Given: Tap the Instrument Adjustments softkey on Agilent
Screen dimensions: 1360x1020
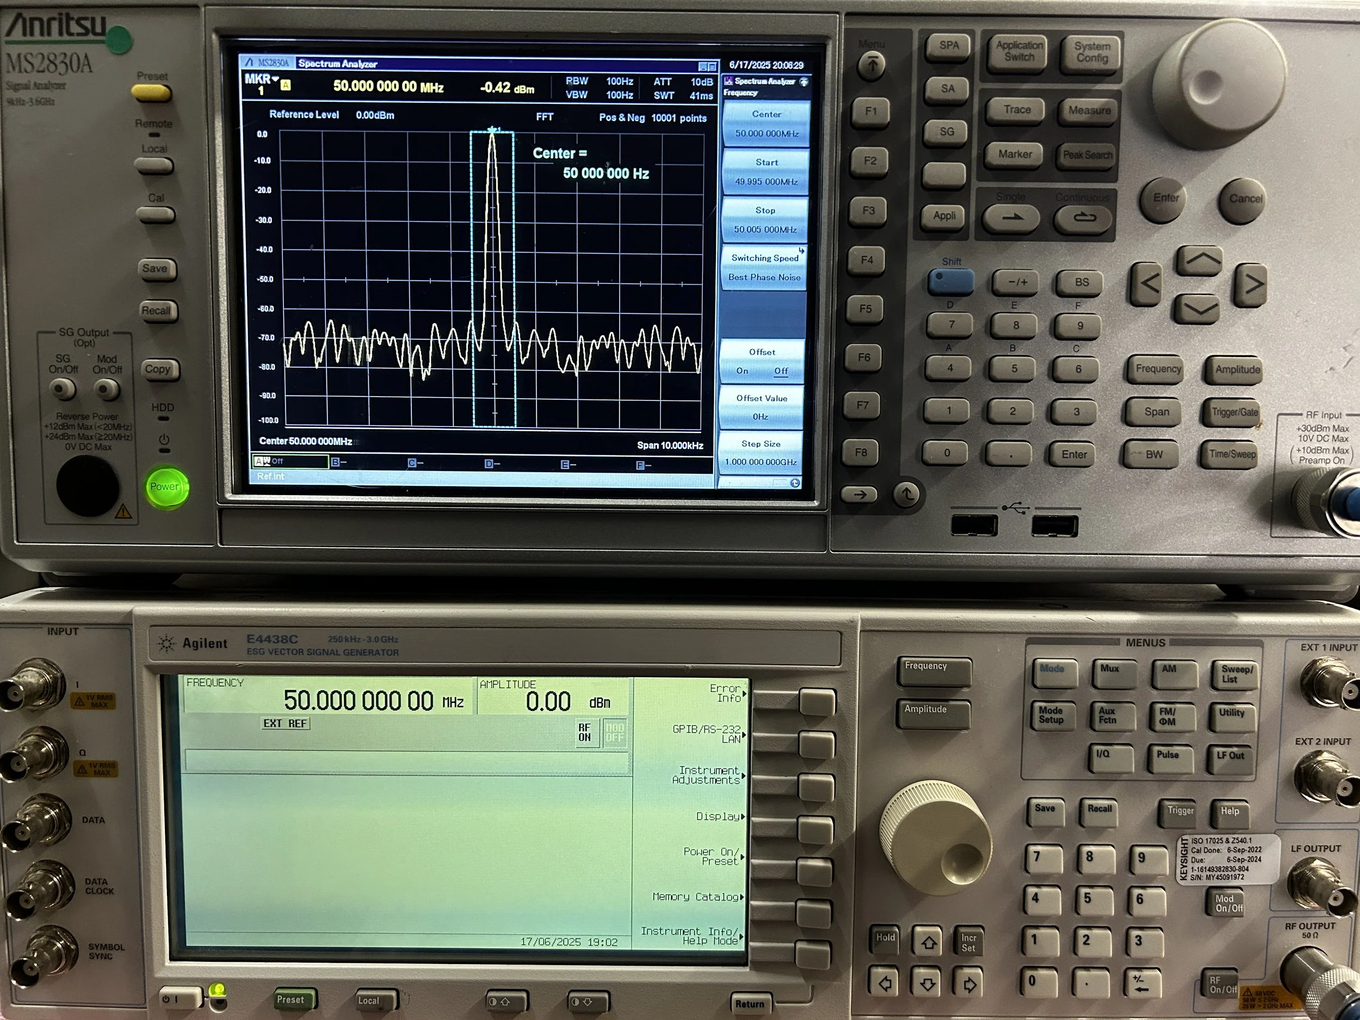Looking at the screenshot, I should 816,787.
